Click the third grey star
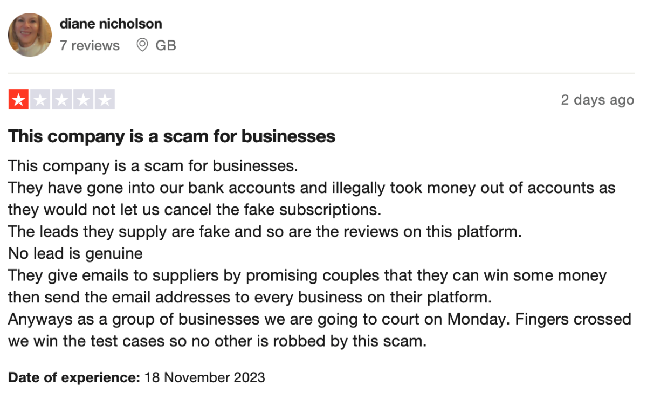This screenshot has height=400, width=647. tap(61, 100)
